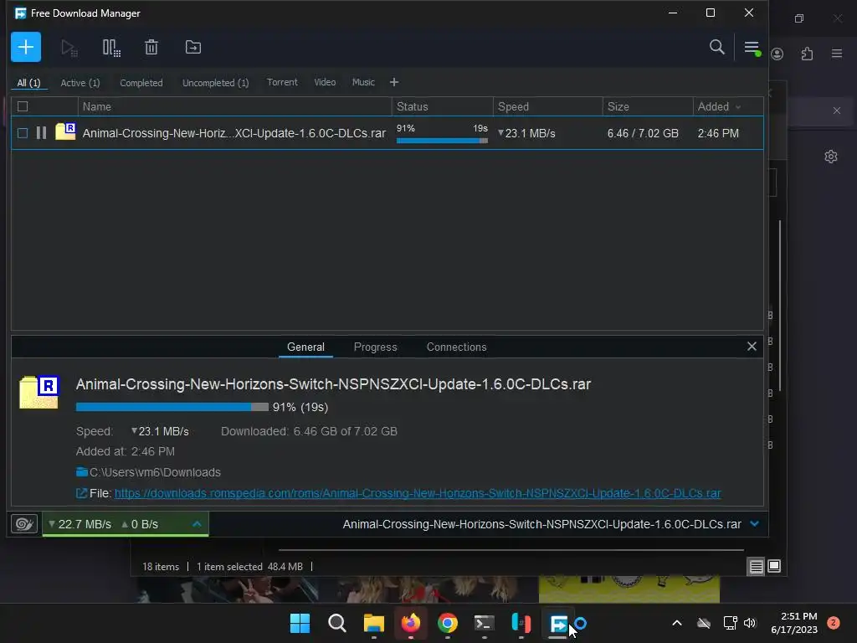Open hamburger menu in background browser
This screenshot has height=643, width=857.
tap(837, 54)
